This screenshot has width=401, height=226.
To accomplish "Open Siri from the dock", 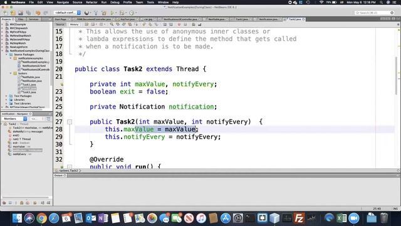I will coord(29,218).
